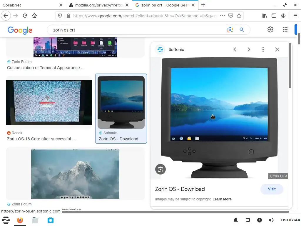
Task: Open a new browser tab
Action: [x=203, y=5]
